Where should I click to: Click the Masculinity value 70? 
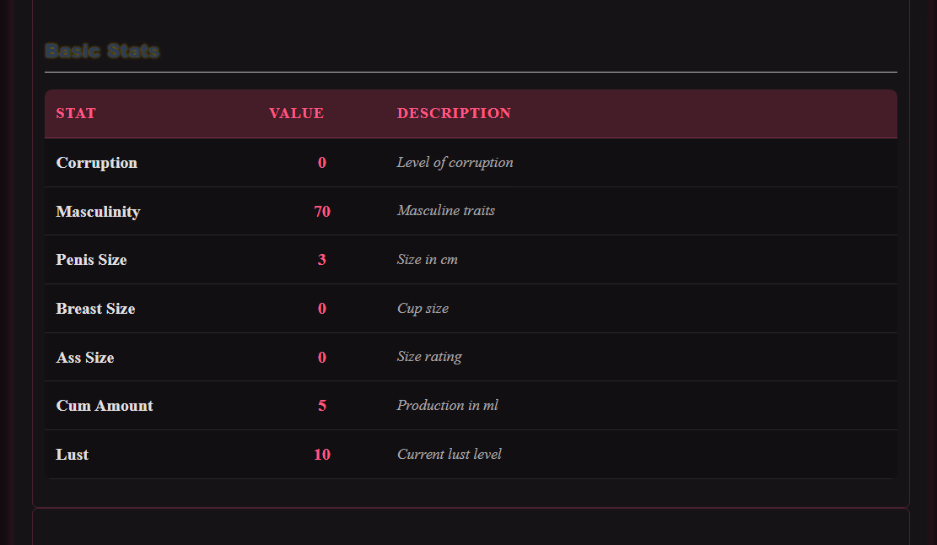(322, 212)
